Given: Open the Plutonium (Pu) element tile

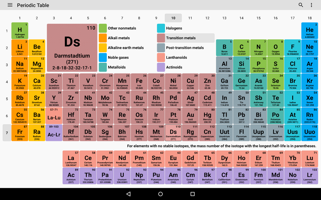Looking at the screenshot, I should 156,176.
